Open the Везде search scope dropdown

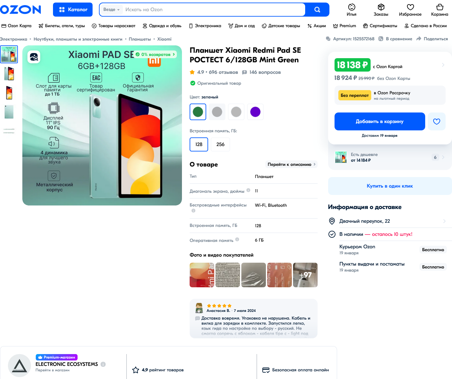(111, 10)
